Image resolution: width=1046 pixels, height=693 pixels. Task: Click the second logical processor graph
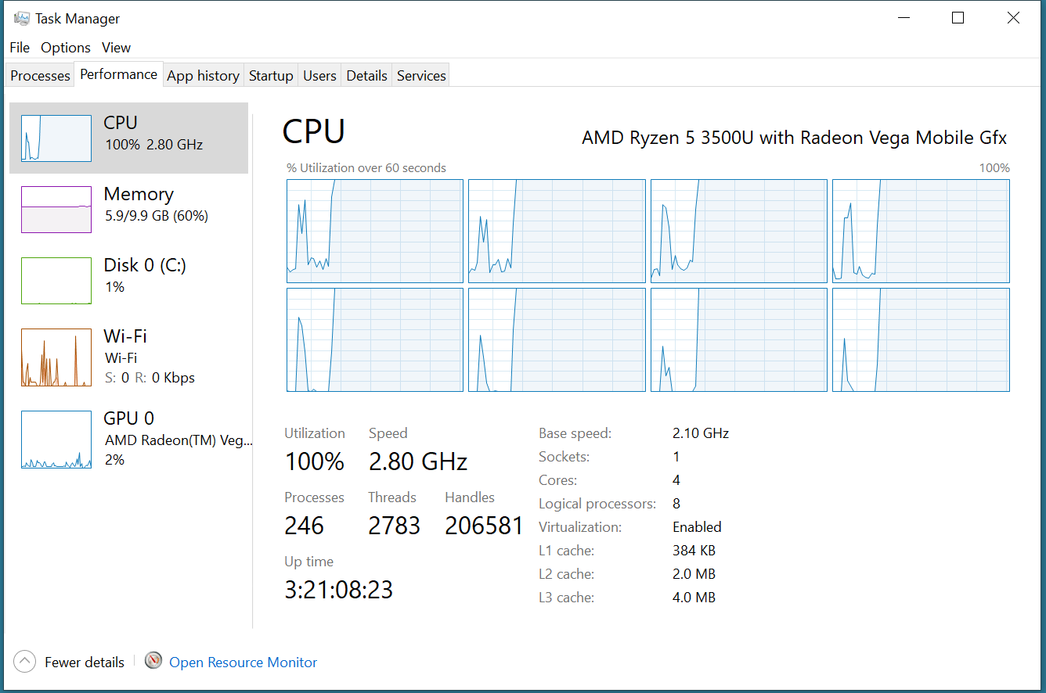pos(557,231)
